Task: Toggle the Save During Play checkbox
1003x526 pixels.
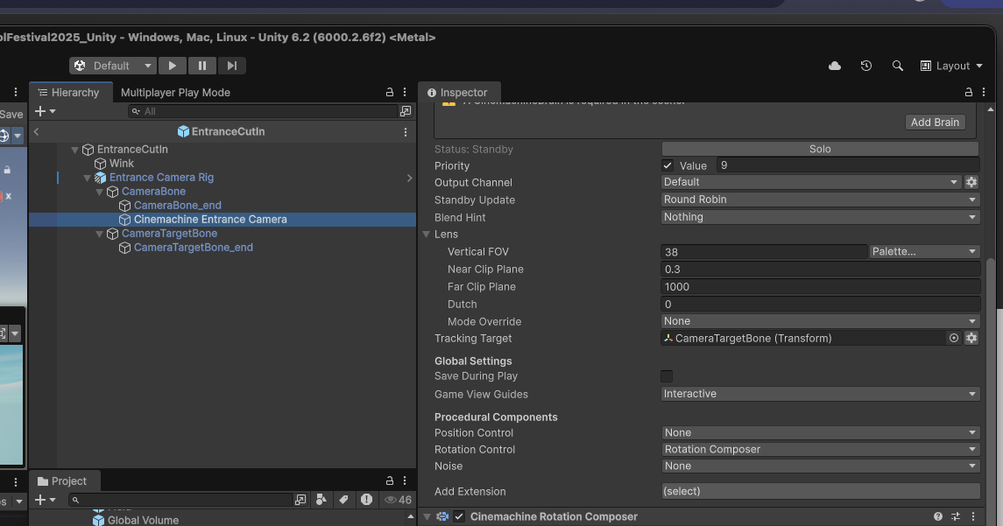Action: click(667, 375)
